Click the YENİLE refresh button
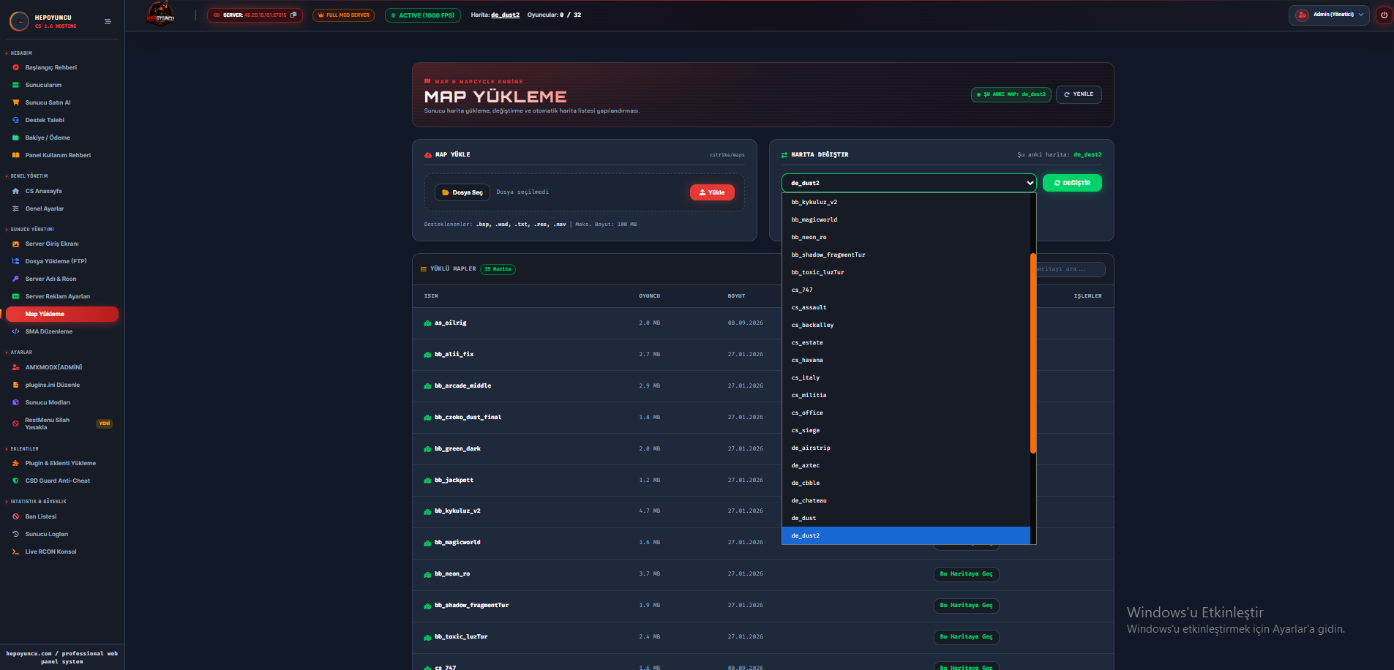Viewport: 1394px width, 670px height. [x=1079, y=94]
